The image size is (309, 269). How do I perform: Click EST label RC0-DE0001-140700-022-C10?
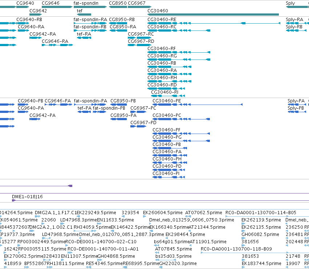coord(101,242)
